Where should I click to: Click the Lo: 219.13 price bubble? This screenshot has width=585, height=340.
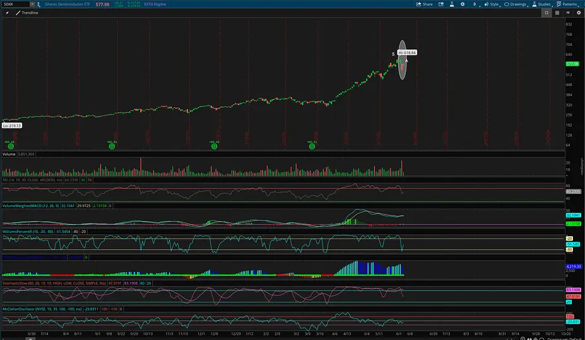click(12, 126)
